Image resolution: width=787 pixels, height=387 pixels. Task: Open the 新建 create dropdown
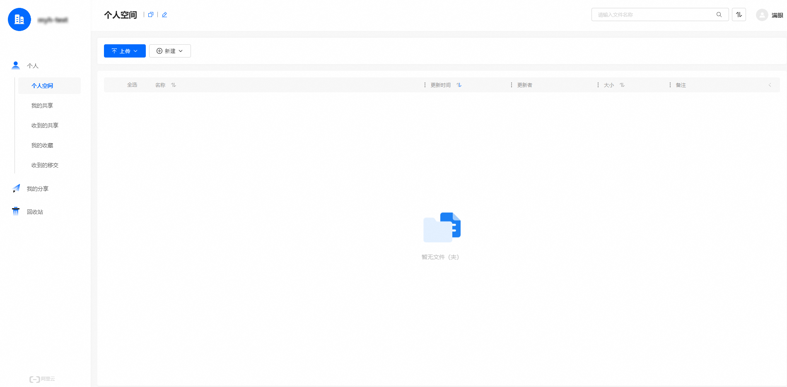(x=170, y=51)
